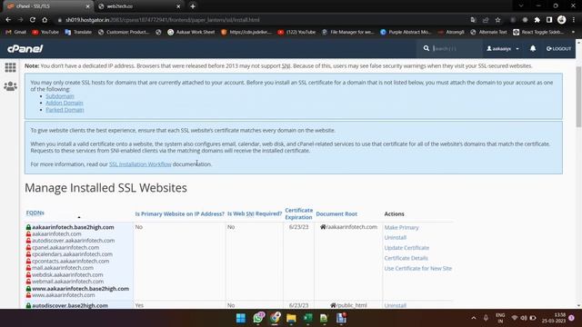The image size is (582, 327).
Task: Click the Wi-Fi system tray icon
Action: (515, 318)
